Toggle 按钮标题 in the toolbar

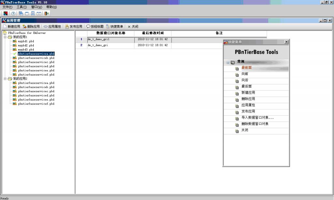click(x=95, y=27)
